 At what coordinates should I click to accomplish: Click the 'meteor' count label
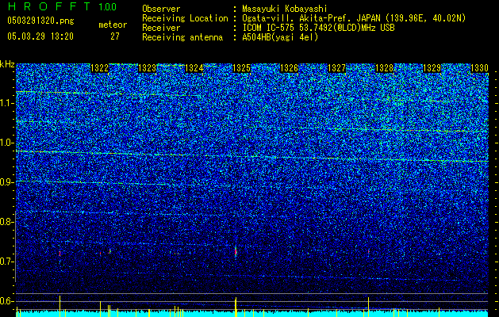coord(113,25)
